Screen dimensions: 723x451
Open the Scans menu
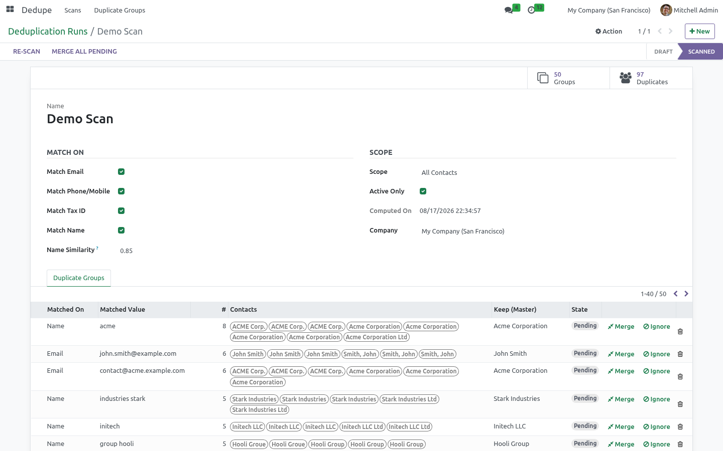[73, 10]
